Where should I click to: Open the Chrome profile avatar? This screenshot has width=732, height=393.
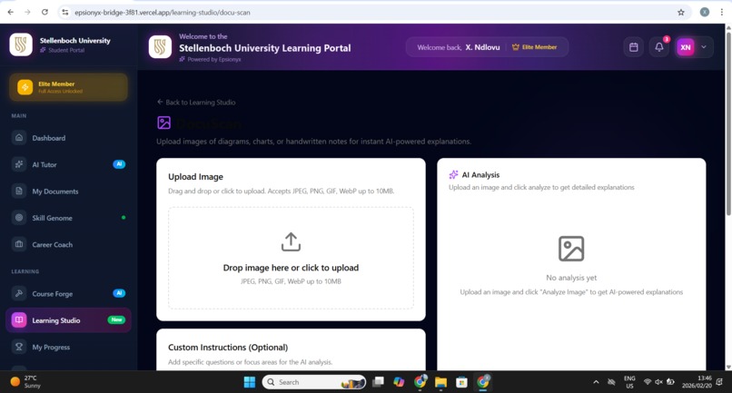coord(705,12)
